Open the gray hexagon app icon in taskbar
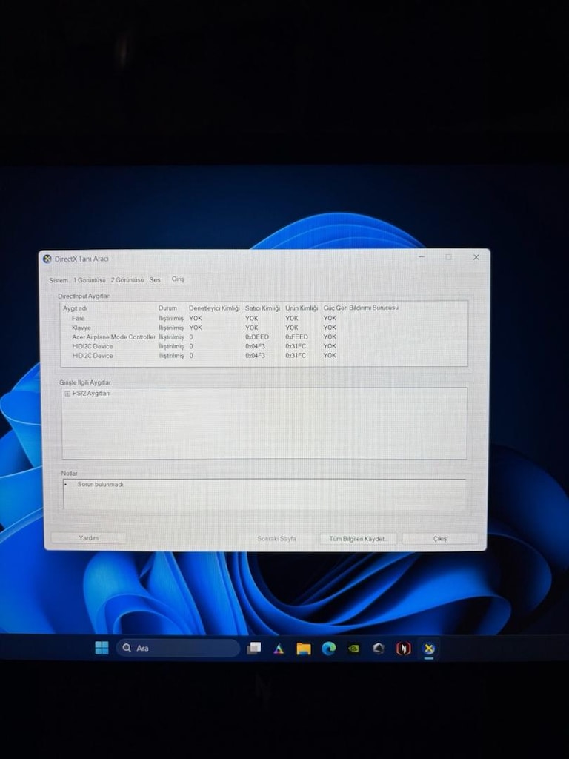The height and width of the screenshot is (759, 569). (379, 649)
